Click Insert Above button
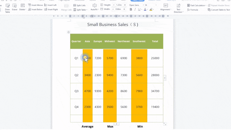Screen dimensions: 231x130 point(36,5)
